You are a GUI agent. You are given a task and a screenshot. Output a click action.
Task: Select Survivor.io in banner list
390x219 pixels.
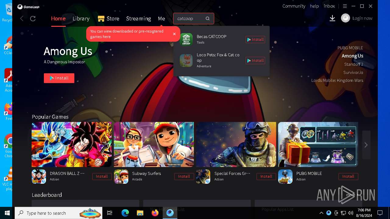(353, 72)
